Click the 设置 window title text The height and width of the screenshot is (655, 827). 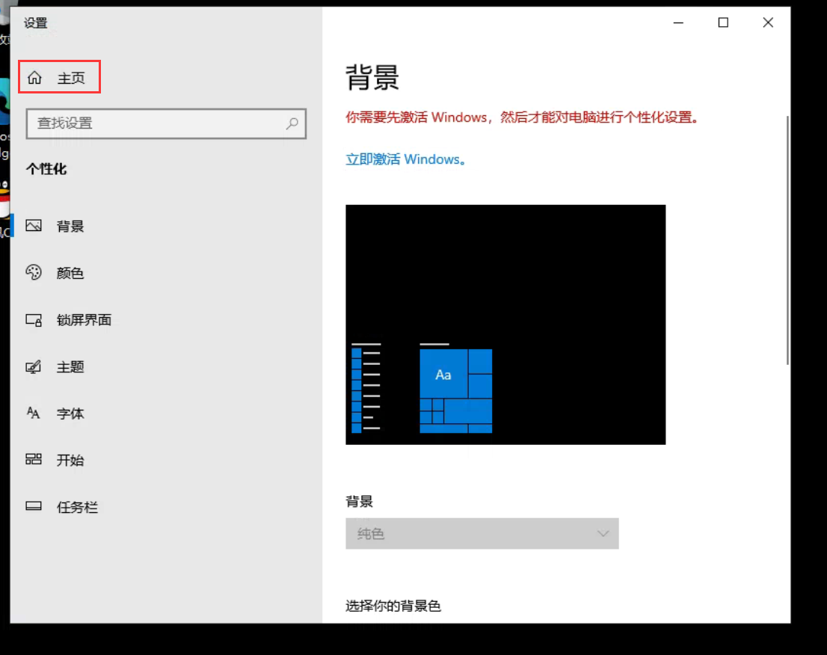point(36,22)
